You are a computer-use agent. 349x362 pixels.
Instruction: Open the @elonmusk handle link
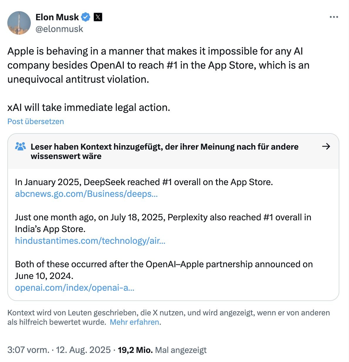59,29
